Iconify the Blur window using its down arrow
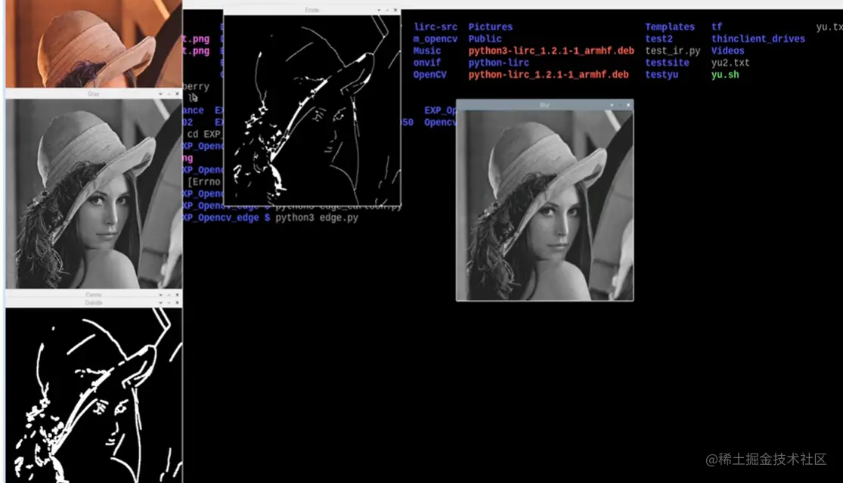This screenshot has height=483, width=843. click(612, 105)
